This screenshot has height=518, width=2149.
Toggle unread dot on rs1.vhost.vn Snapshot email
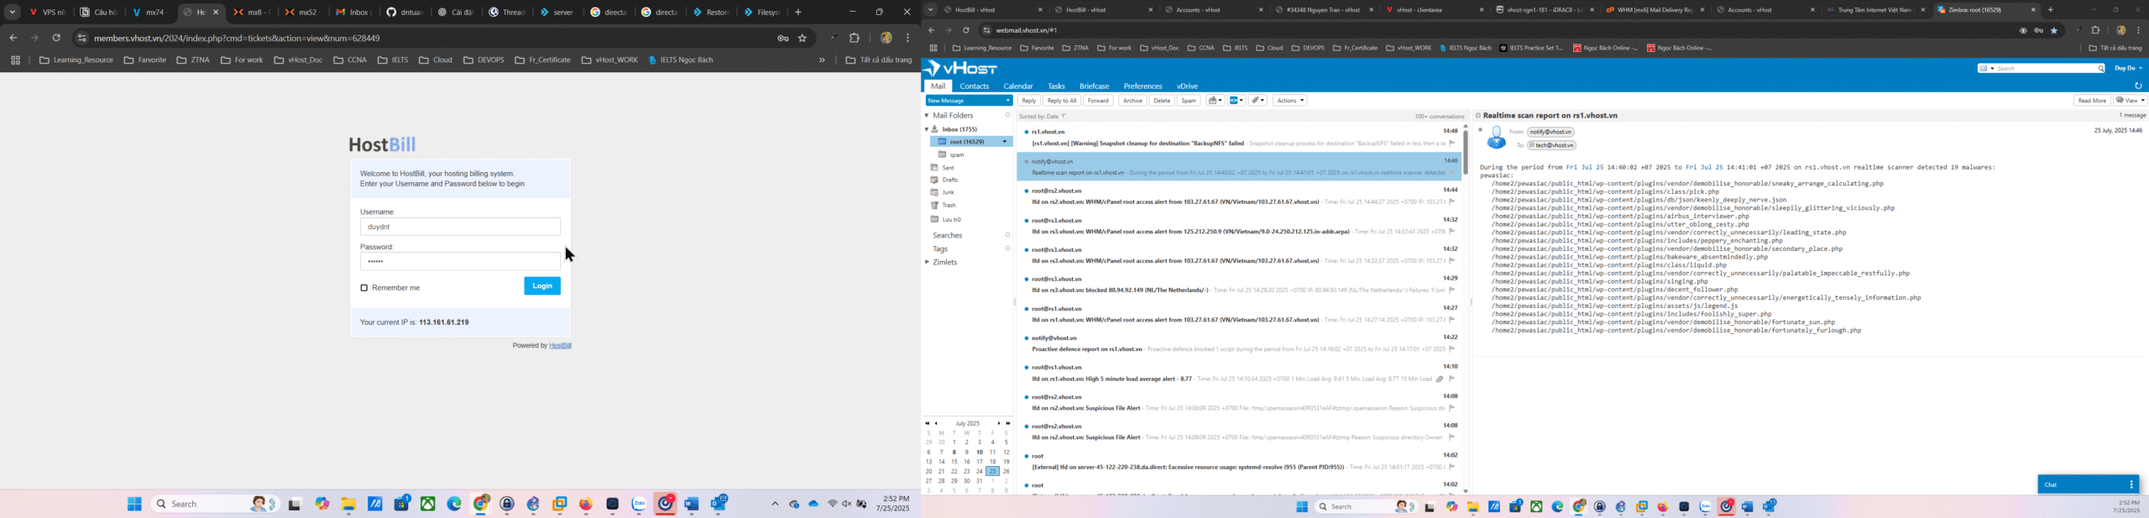point(1026,132)
